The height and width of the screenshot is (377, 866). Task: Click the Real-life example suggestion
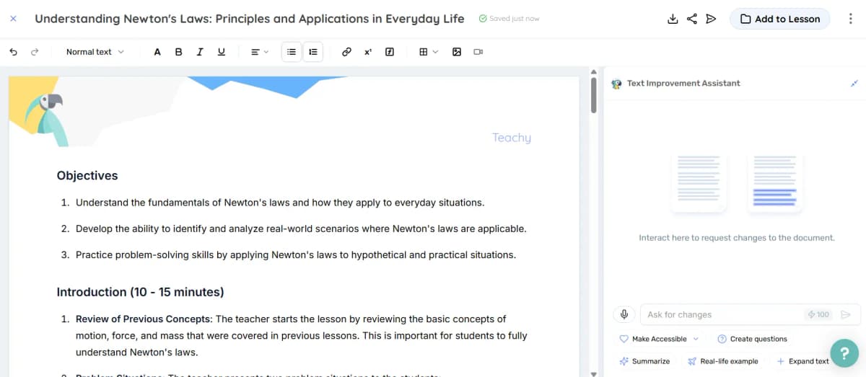click(723, 361)
